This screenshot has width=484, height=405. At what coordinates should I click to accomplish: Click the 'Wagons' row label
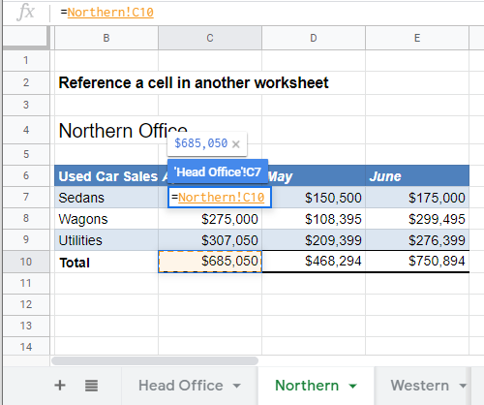[106, 219]
